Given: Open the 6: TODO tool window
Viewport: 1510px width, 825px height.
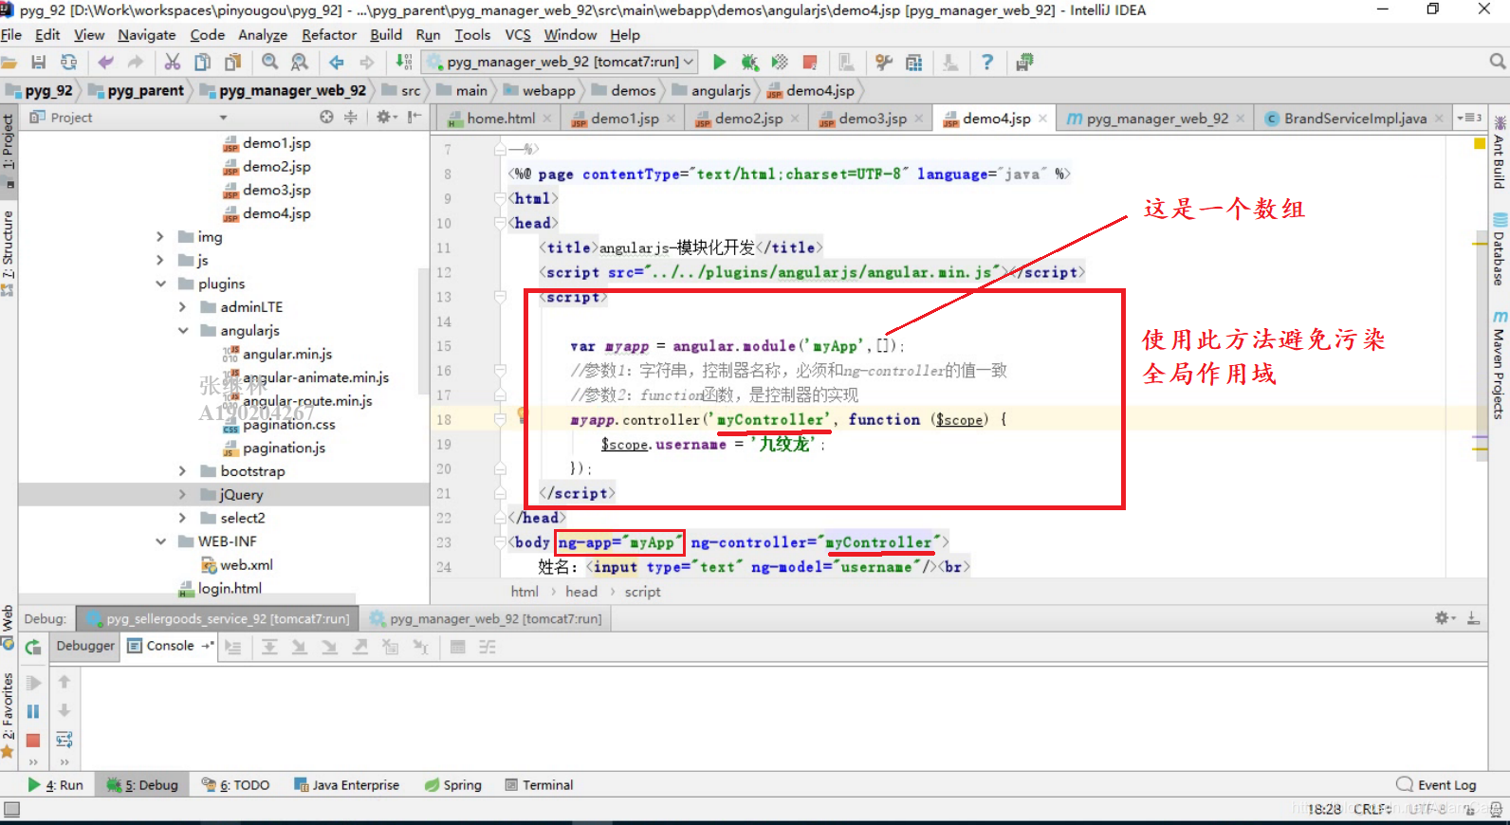Looking at the screenshot, I should pos(236,785).
